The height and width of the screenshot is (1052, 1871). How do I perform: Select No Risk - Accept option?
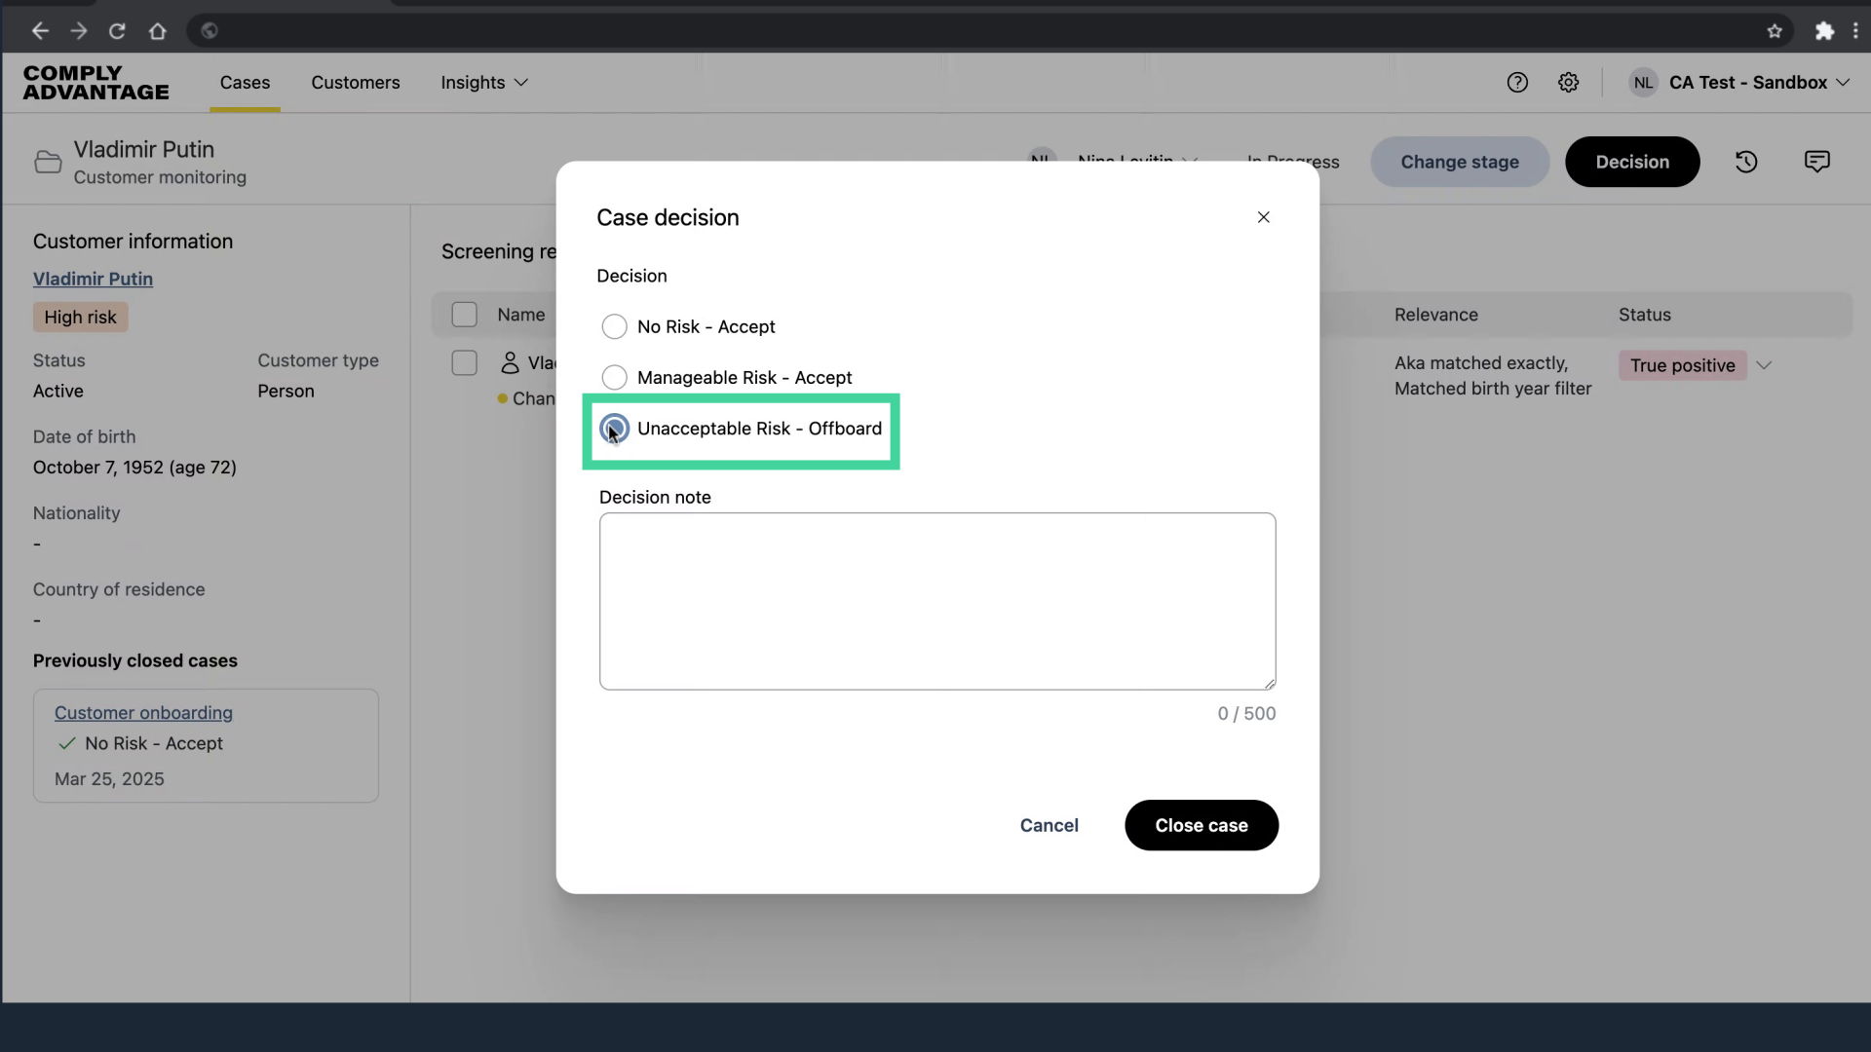[x=614, y=327]
